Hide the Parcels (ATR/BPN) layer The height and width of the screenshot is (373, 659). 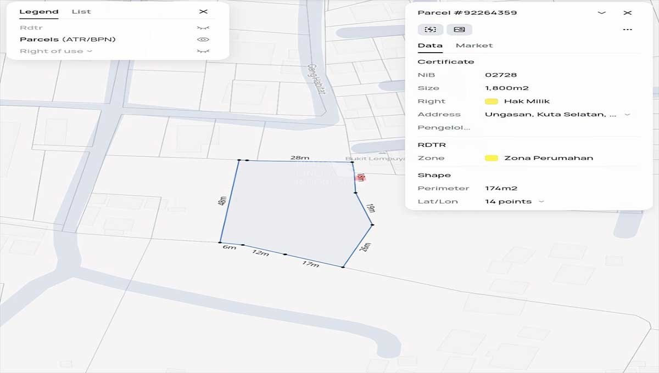[203, 39]
